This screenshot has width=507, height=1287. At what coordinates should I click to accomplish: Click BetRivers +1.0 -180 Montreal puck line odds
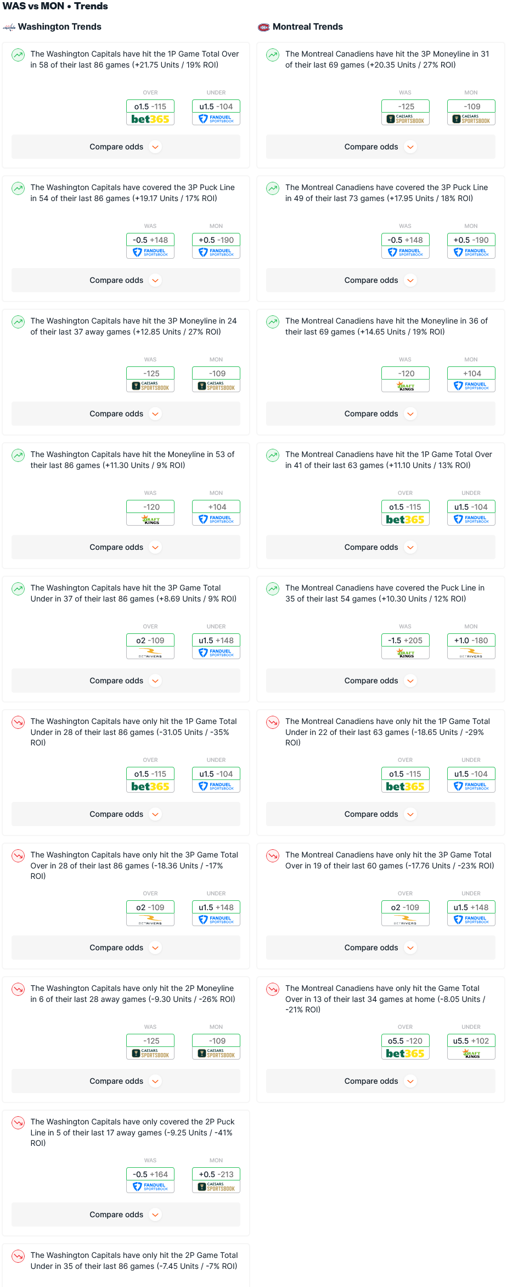tap(471, 646)
